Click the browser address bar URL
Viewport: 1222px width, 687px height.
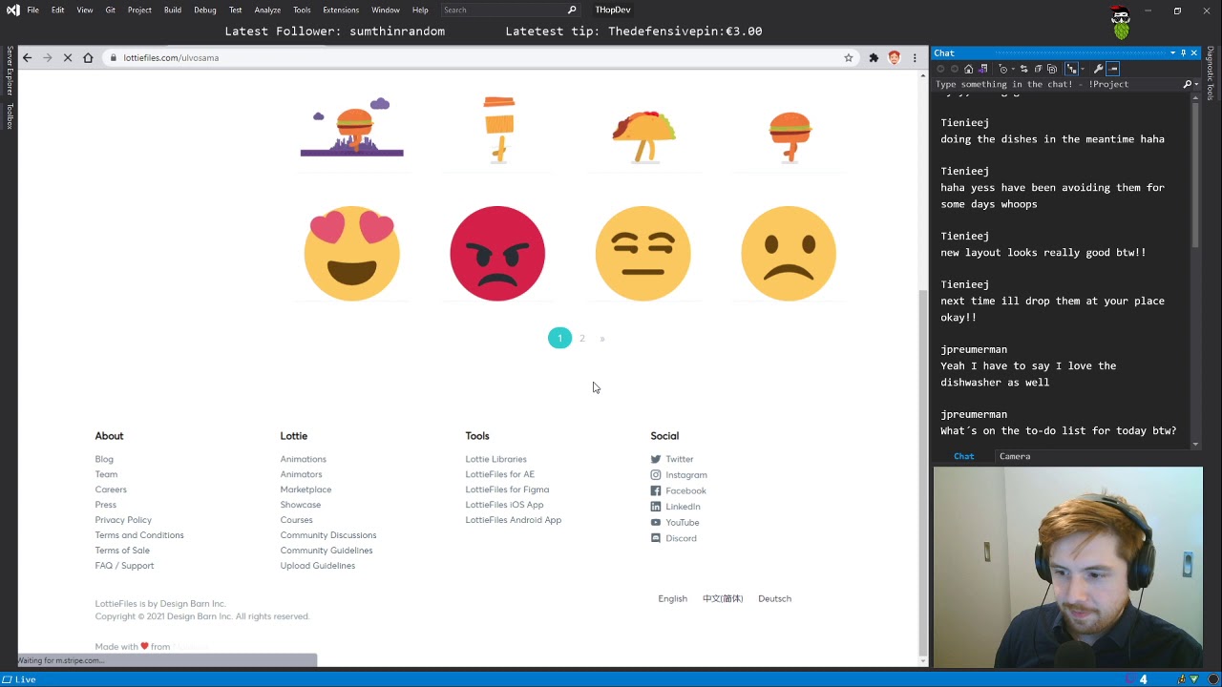tap(171, 57)
